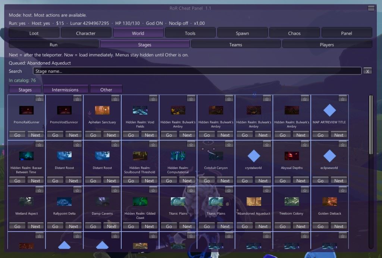Viewport: 382px width, 258px height.
Task: Clear the search with the X button
Action: (x=367, y=71)
